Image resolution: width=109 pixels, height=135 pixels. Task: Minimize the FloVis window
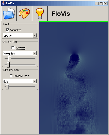[97, 3]
